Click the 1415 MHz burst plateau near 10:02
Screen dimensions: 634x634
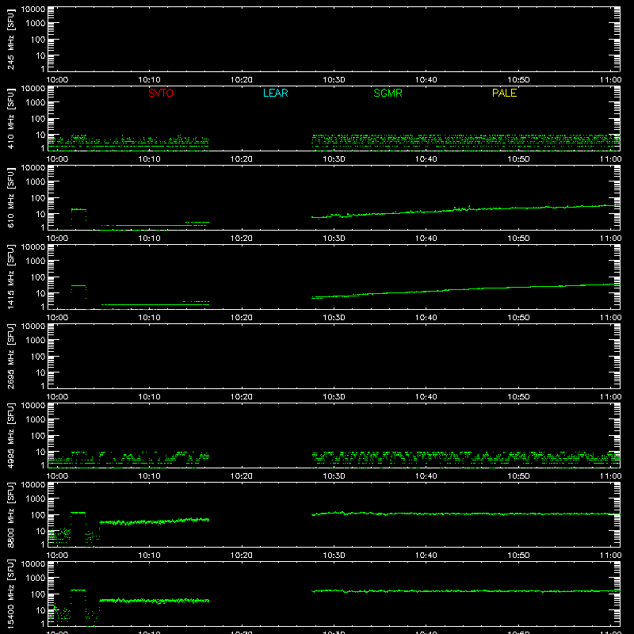tap(78, 286)
